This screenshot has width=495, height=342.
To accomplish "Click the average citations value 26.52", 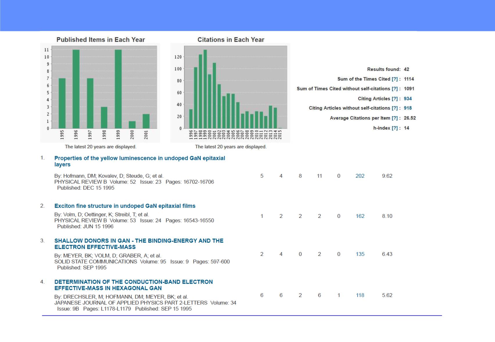I will click(x=410, y=118).
